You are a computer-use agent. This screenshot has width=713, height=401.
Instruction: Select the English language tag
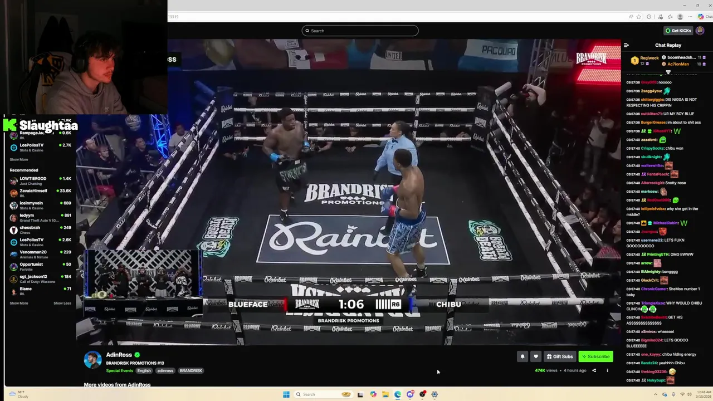coord(144,370)
